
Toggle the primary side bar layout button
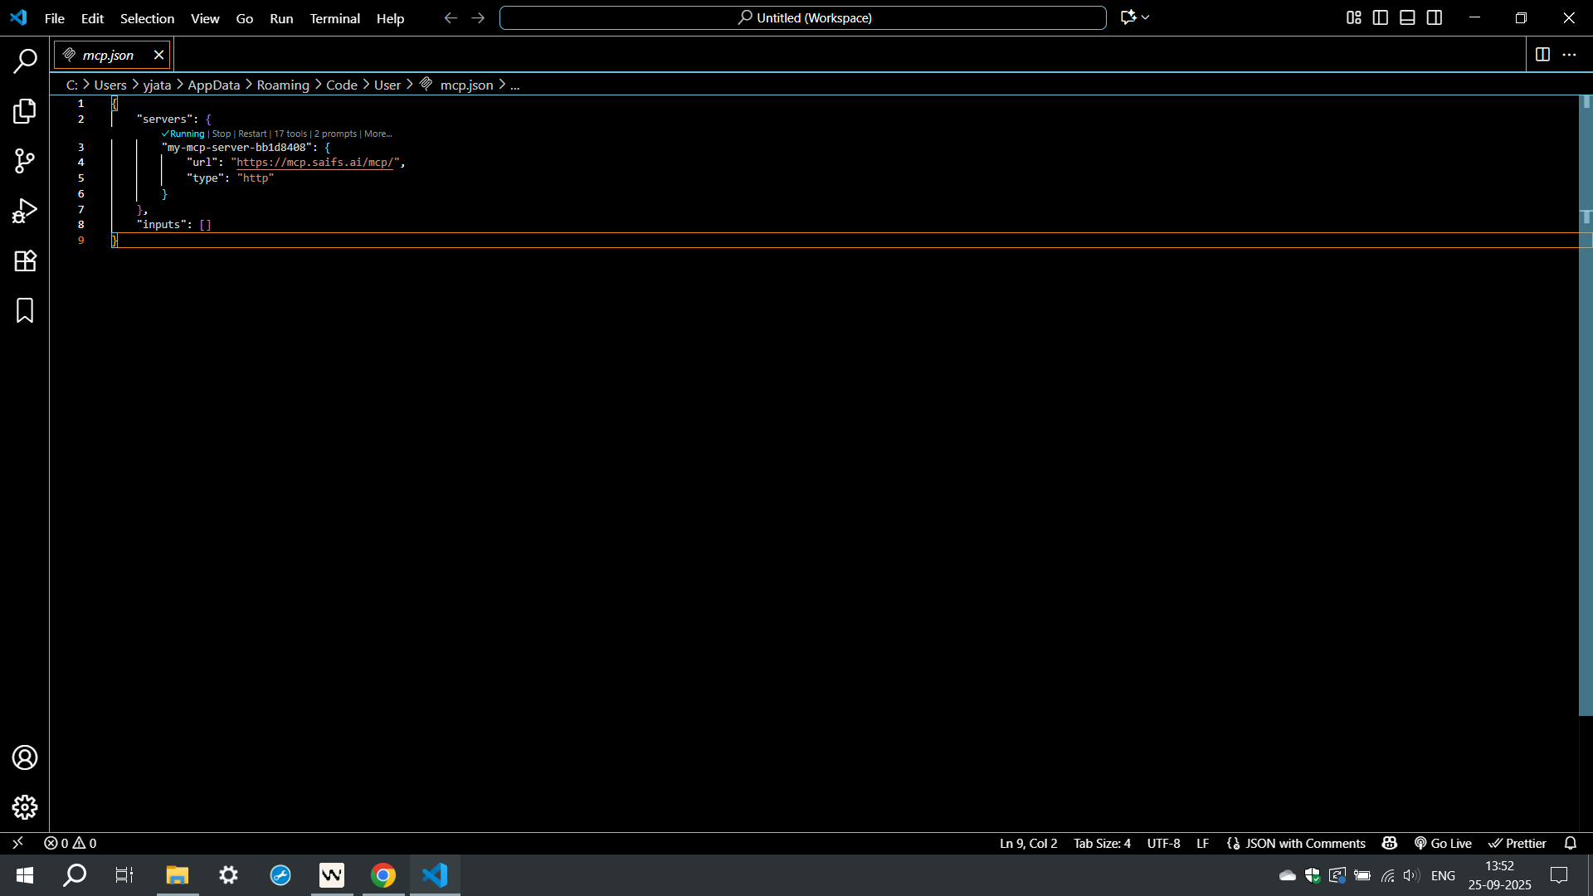[x=1381, y=17]
